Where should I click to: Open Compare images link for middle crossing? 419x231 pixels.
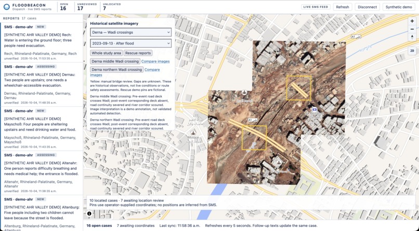tap(155, 61)
